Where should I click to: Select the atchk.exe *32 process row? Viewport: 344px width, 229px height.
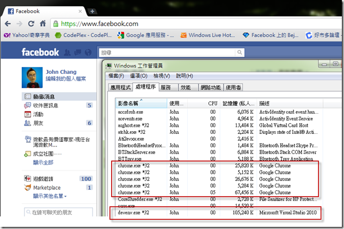click(x=219, y=132)
